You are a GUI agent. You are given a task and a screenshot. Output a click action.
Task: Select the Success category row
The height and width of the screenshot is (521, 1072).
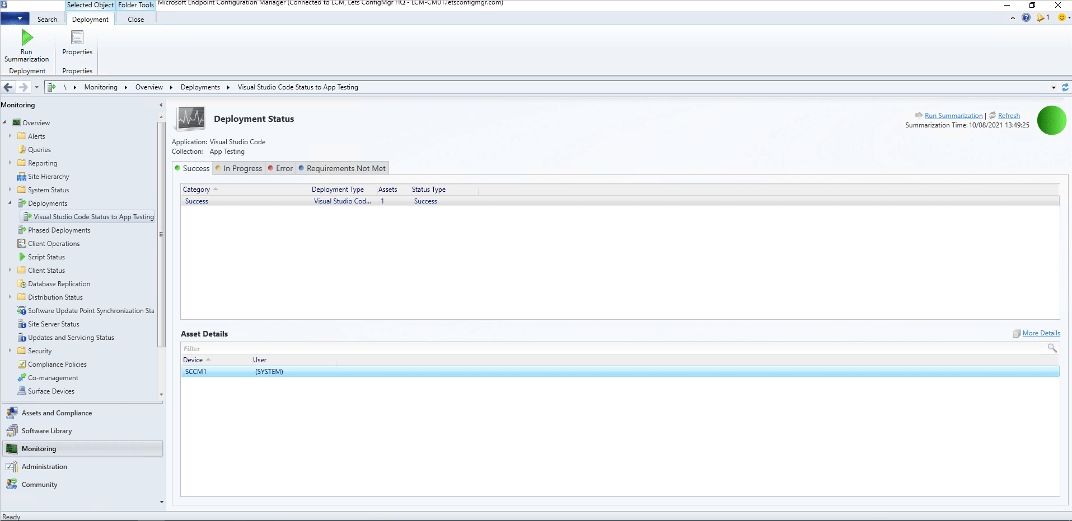click(x=620, y=201)
